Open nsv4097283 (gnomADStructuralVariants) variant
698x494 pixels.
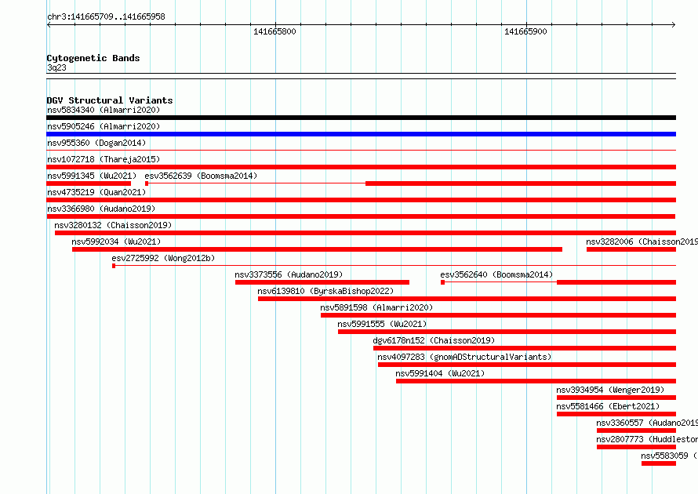tap(464, 357)
